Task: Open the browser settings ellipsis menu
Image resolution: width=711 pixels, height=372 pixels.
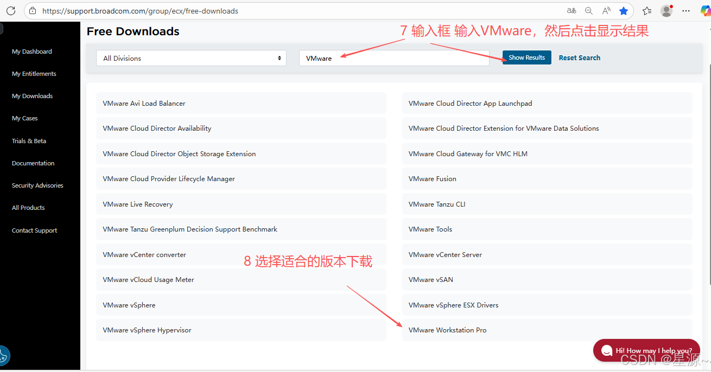Action: point(686,11)
